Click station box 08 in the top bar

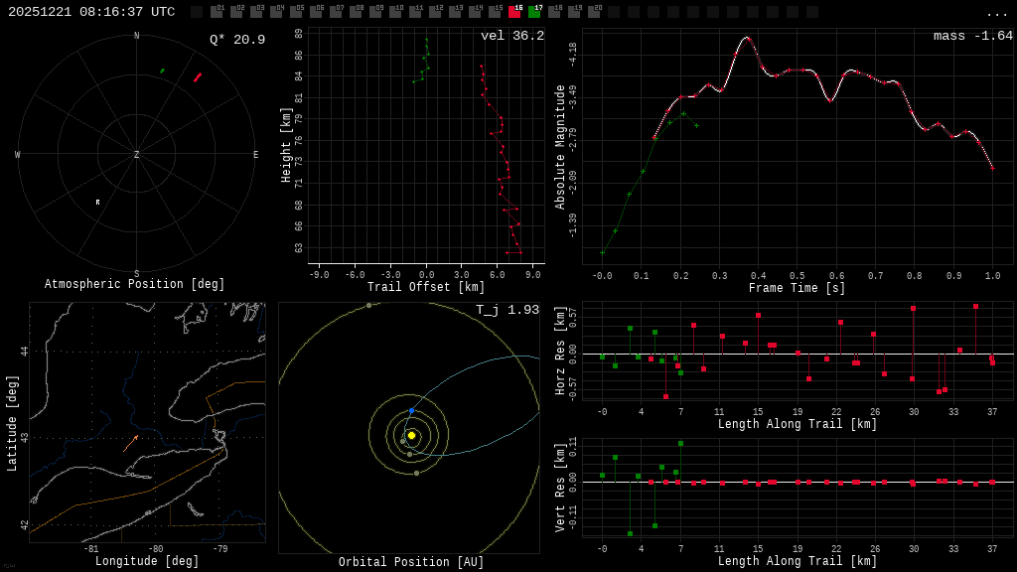356,12
